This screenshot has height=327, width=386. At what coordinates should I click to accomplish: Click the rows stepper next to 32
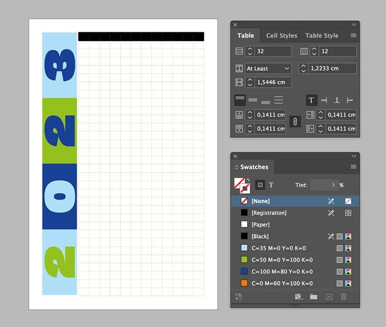(250, 51)
